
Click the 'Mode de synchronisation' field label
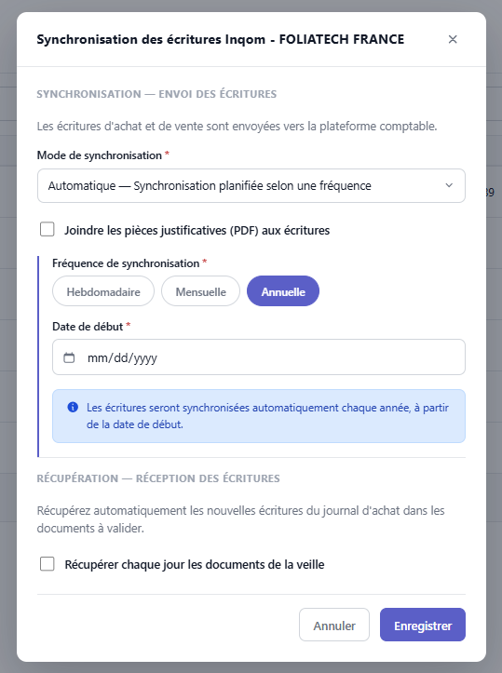click(100, 155)
